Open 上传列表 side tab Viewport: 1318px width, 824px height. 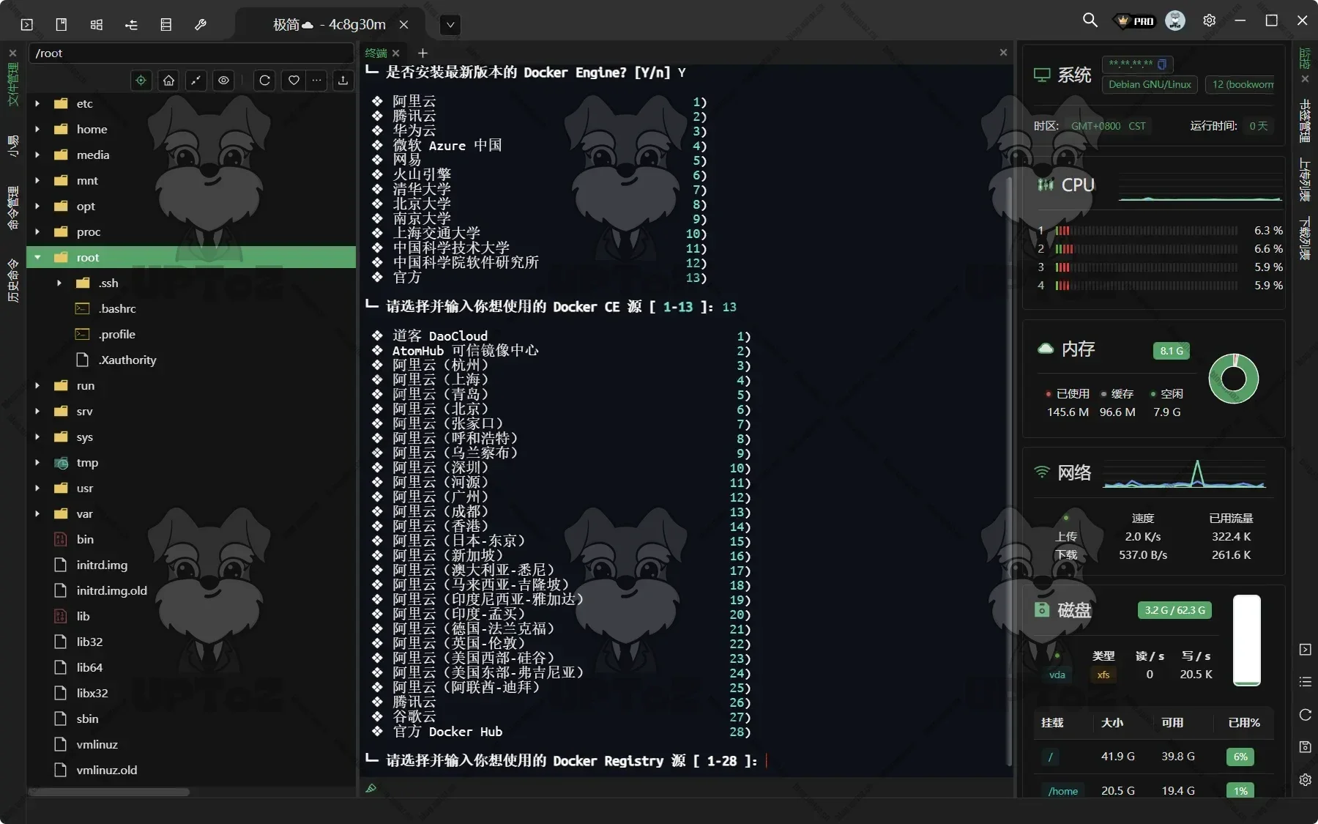coord(1305,179)
